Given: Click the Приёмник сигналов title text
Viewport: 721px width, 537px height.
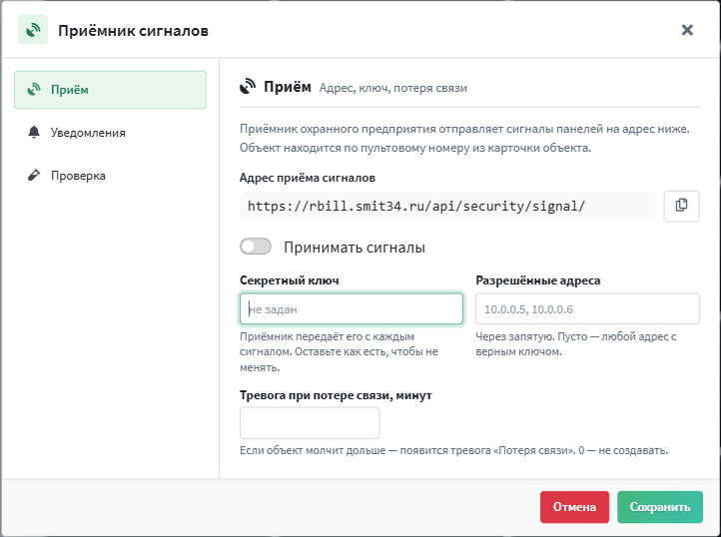Looking at the screenshot, I should tap(133, 30).
